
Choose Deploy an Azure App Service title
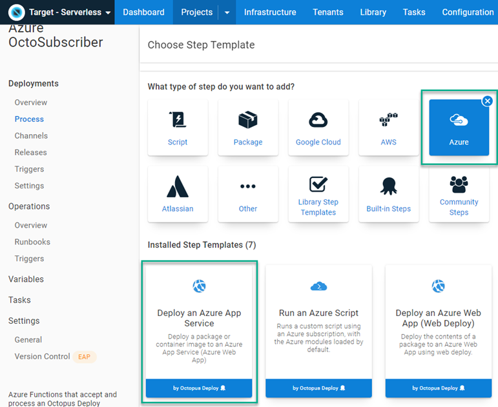coord(199,318)
